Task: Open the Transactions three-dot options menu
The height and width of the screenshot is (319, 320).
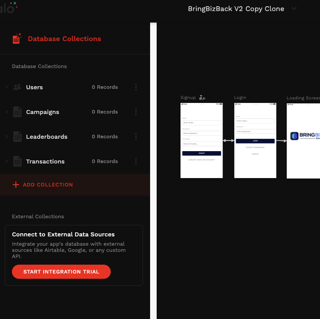Action: (136, 161)
